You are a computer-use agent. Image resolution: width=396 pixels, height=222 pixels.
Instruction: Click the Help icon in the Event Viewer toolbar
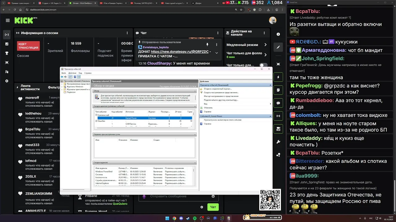tap(75, 77)
